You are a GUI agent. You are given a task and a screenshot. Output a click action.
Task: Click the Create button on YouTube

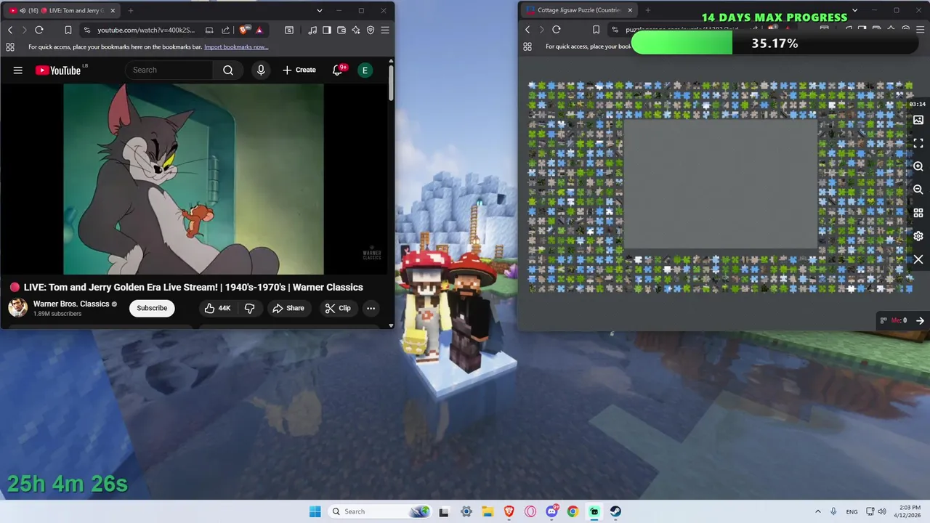tap(299, 70)
